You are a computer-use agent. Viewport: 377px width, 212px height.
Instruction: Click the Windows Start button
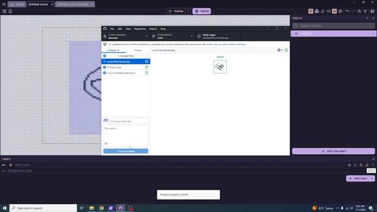5,208
